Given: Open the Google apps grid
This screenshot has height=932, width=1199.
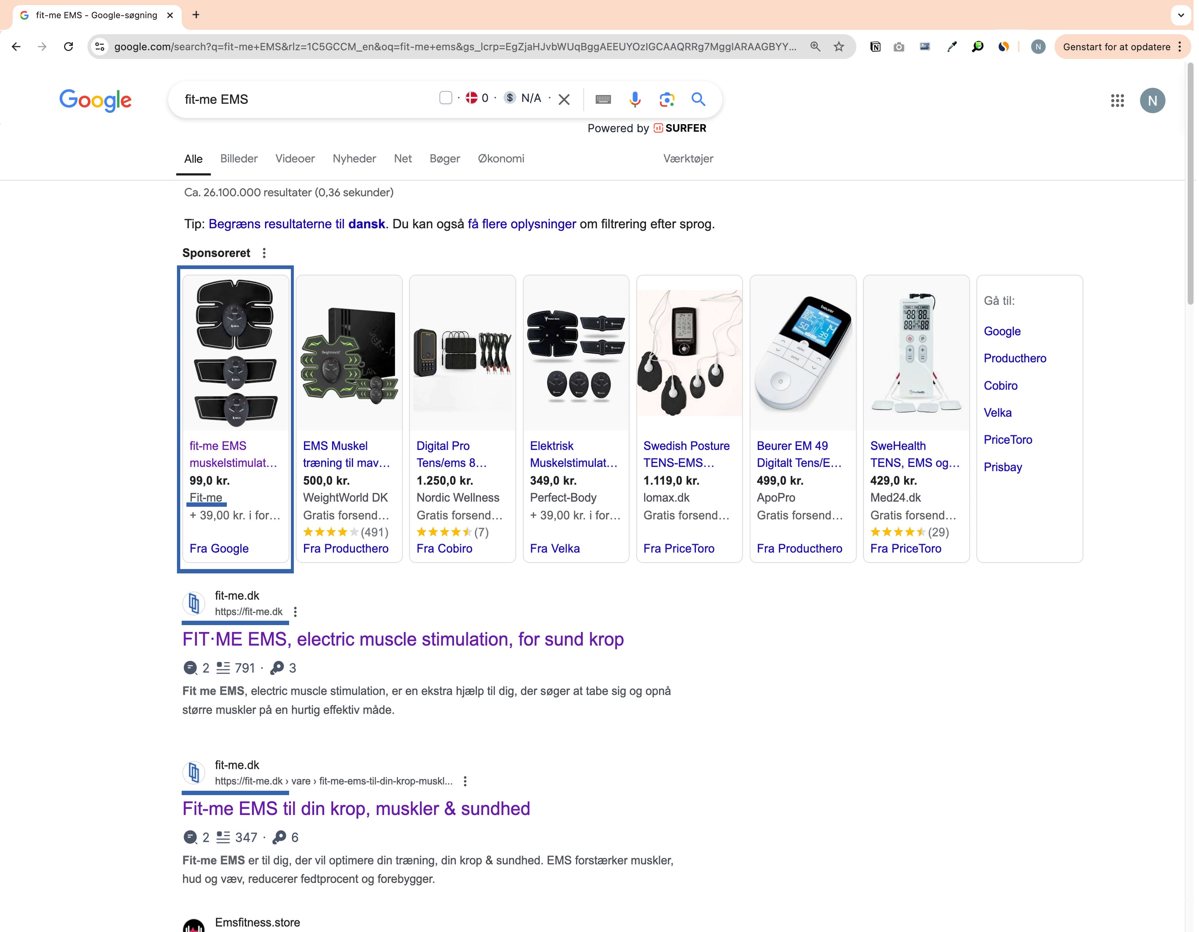Looking at the screenshot, I should point(1117,100).
